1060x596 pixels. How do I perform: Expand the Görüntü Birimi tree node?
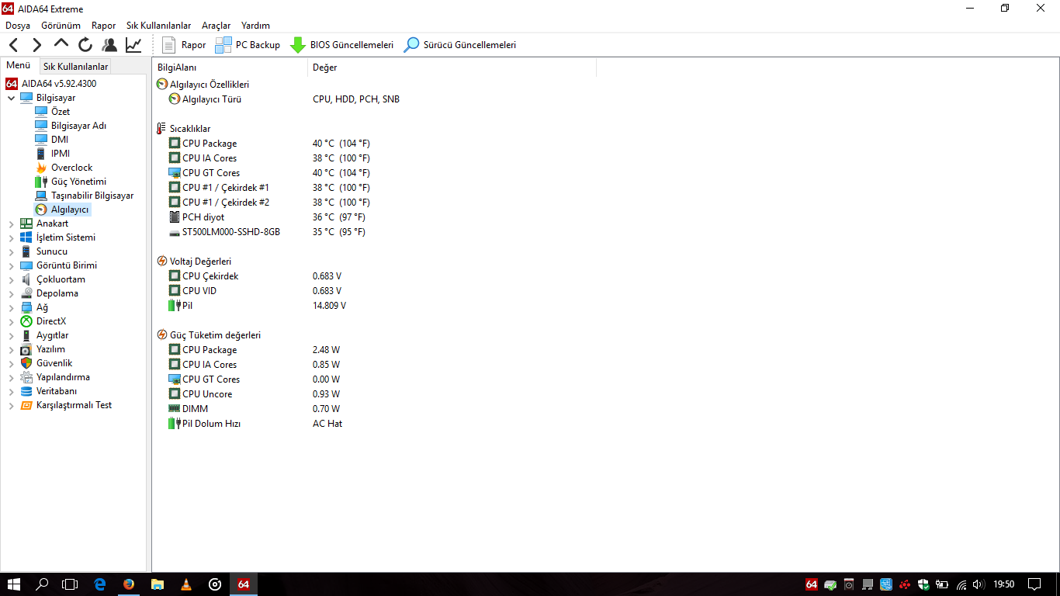11,265
